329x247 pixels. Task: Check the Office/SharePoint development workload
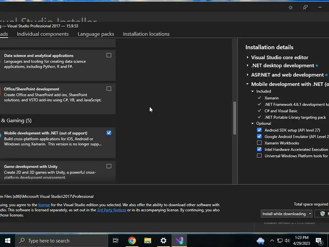coord(109,89)
